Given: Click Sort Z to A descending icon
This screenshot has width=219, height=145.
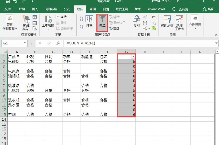Looking at the screenshot, I should click(x=81, y=26).
